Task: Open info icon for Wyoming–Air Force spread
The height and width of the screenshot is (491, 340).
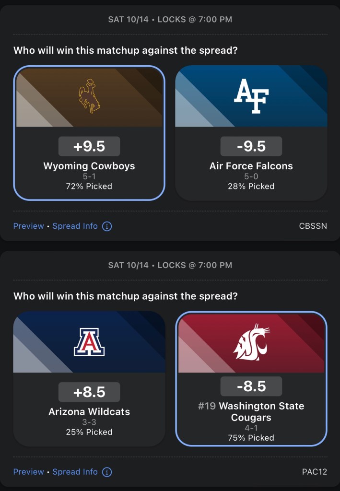Action: [107, 226]
